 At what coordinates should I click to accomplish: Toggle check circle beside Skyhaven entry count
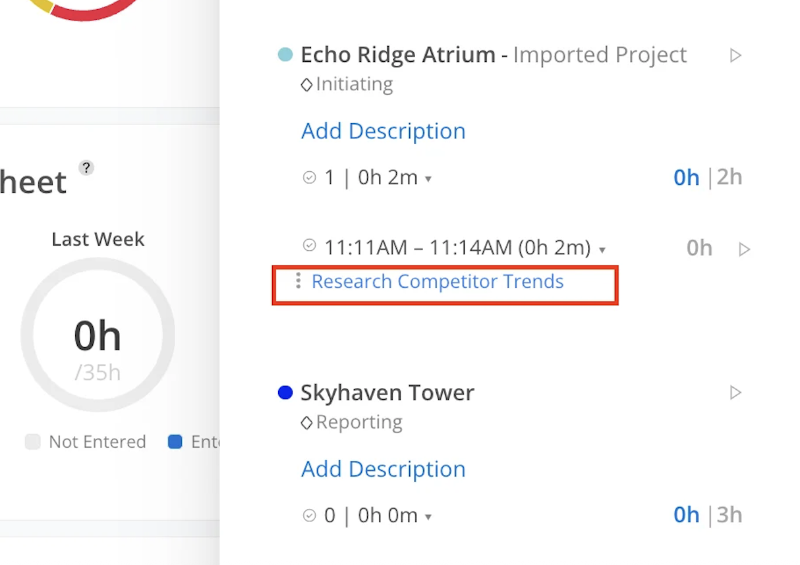click(309, 515)
